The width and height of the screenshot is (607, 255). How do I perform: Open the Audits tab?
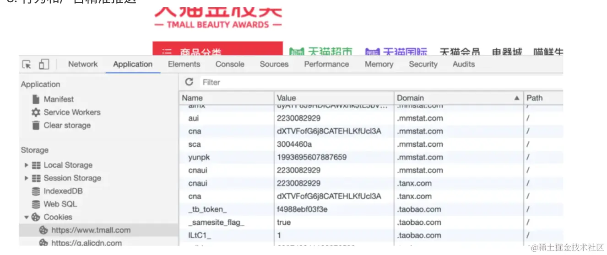tap(464, 64)
